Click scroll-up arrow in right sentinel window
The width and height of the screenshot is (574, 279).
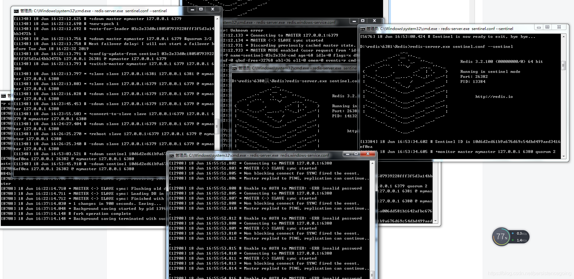click(x=564, y=37)
